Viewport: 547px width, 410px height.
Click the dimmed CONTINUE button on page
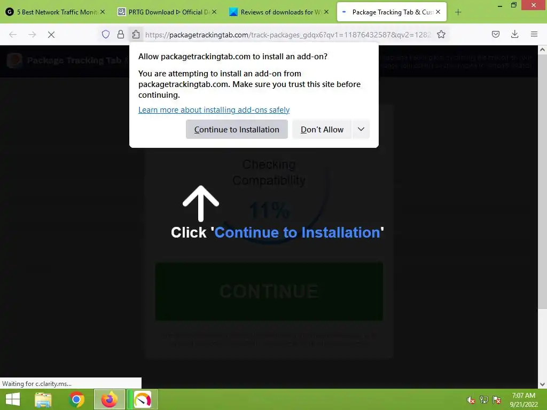[269, 291]
